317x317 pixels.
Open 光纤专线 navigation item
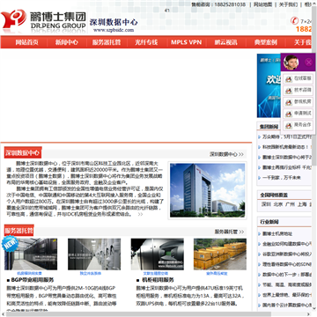tap(146, 42)
